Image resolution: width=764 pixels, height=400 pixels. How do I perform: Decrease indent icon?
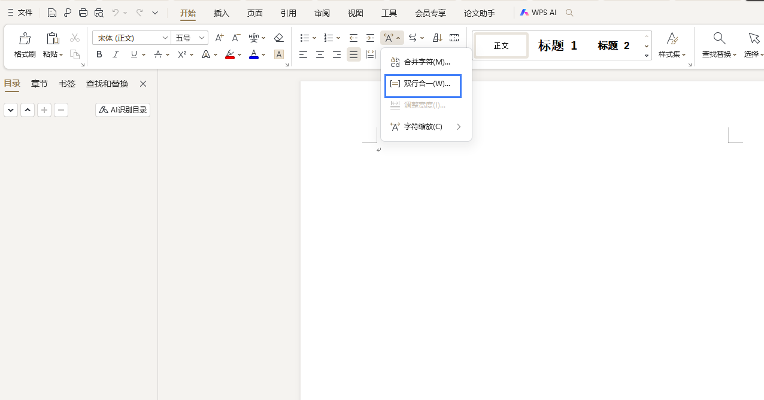[354, 38]
